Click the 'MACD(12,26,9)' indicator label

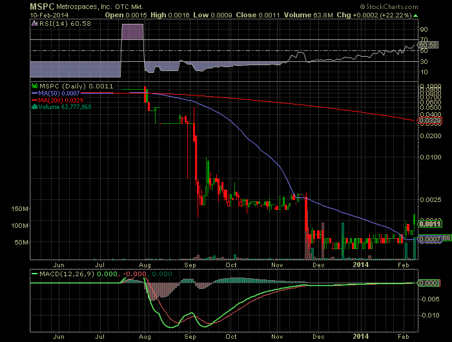(x=67, y=274)
